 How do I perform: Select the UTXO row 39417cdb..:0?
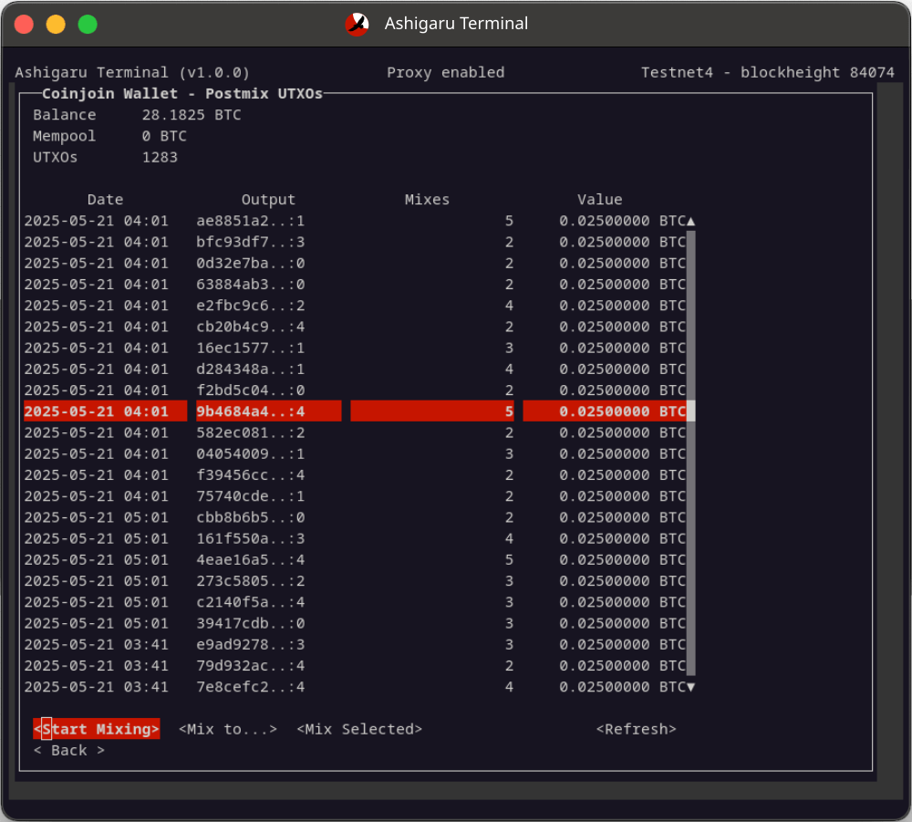[x=356, y=623]
